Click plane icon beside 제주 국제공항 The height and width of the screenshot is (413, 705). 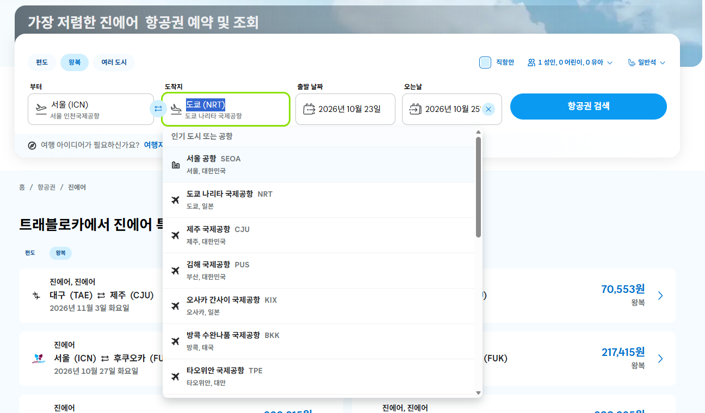point(175,235)
